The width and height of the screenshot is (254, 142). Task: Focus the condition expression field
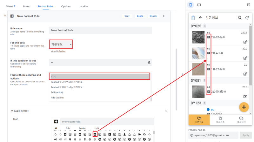point(100,62)
